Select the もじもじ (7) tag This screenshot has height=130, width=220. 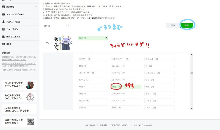point(126,101)
